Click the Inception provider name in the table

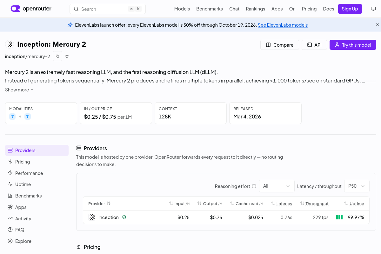click(109, 217)
